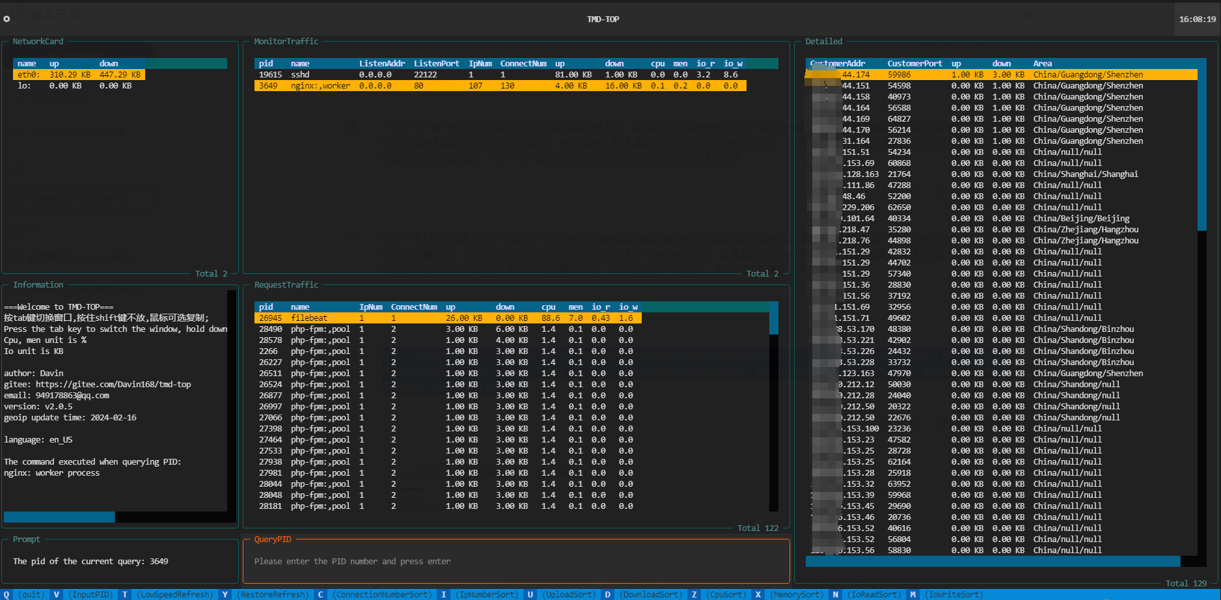Select php-fpm row with pid 28578
The image size is (1221, 600).
(x=448, y=340)
